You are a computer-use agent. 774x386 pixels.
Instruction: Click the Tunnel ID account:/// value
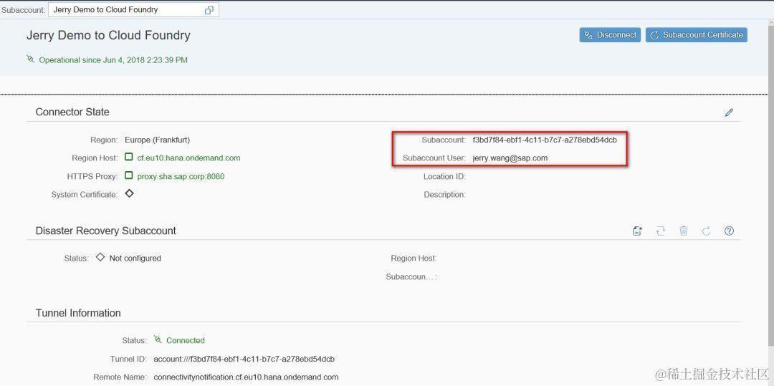tap(244, 359)
